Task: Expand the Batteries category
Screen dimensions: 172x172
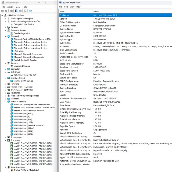Action: (5, 27)
